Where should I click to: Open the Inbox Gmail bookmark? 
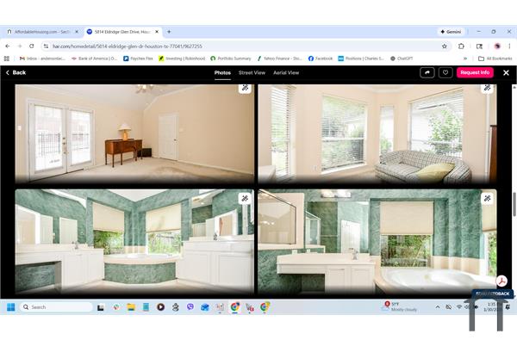tap(42, 59)
